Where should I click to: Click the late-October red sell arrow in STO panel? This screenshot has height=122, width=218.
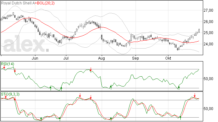[195, 95]
